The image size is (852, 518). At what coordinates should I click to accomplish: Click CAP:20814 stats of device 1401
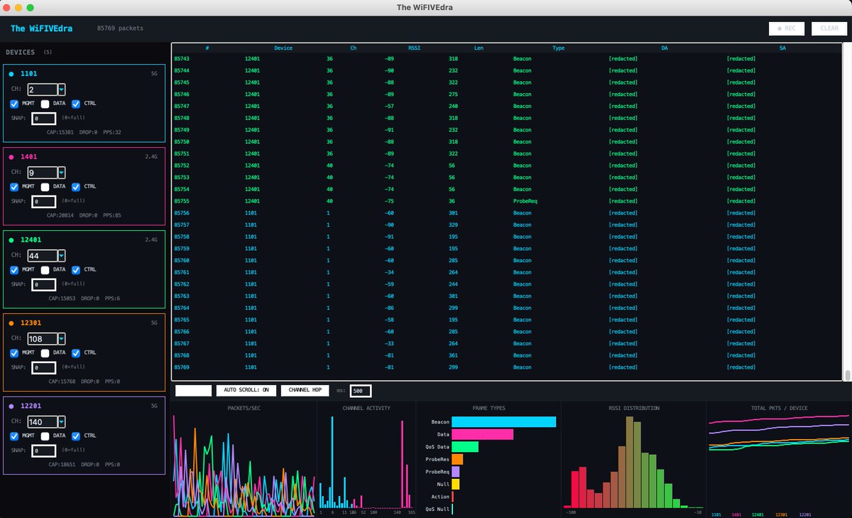(x=62, y=215)
